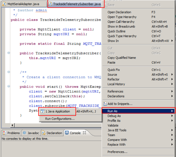Click the Problems view icon
This screenshot has width=176, height=157.
tap(4, 133)
